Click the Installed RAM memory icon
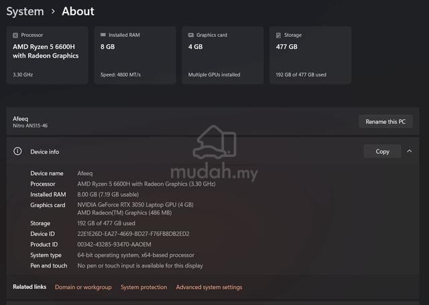 pyautogui.click(x=103, y=35)
